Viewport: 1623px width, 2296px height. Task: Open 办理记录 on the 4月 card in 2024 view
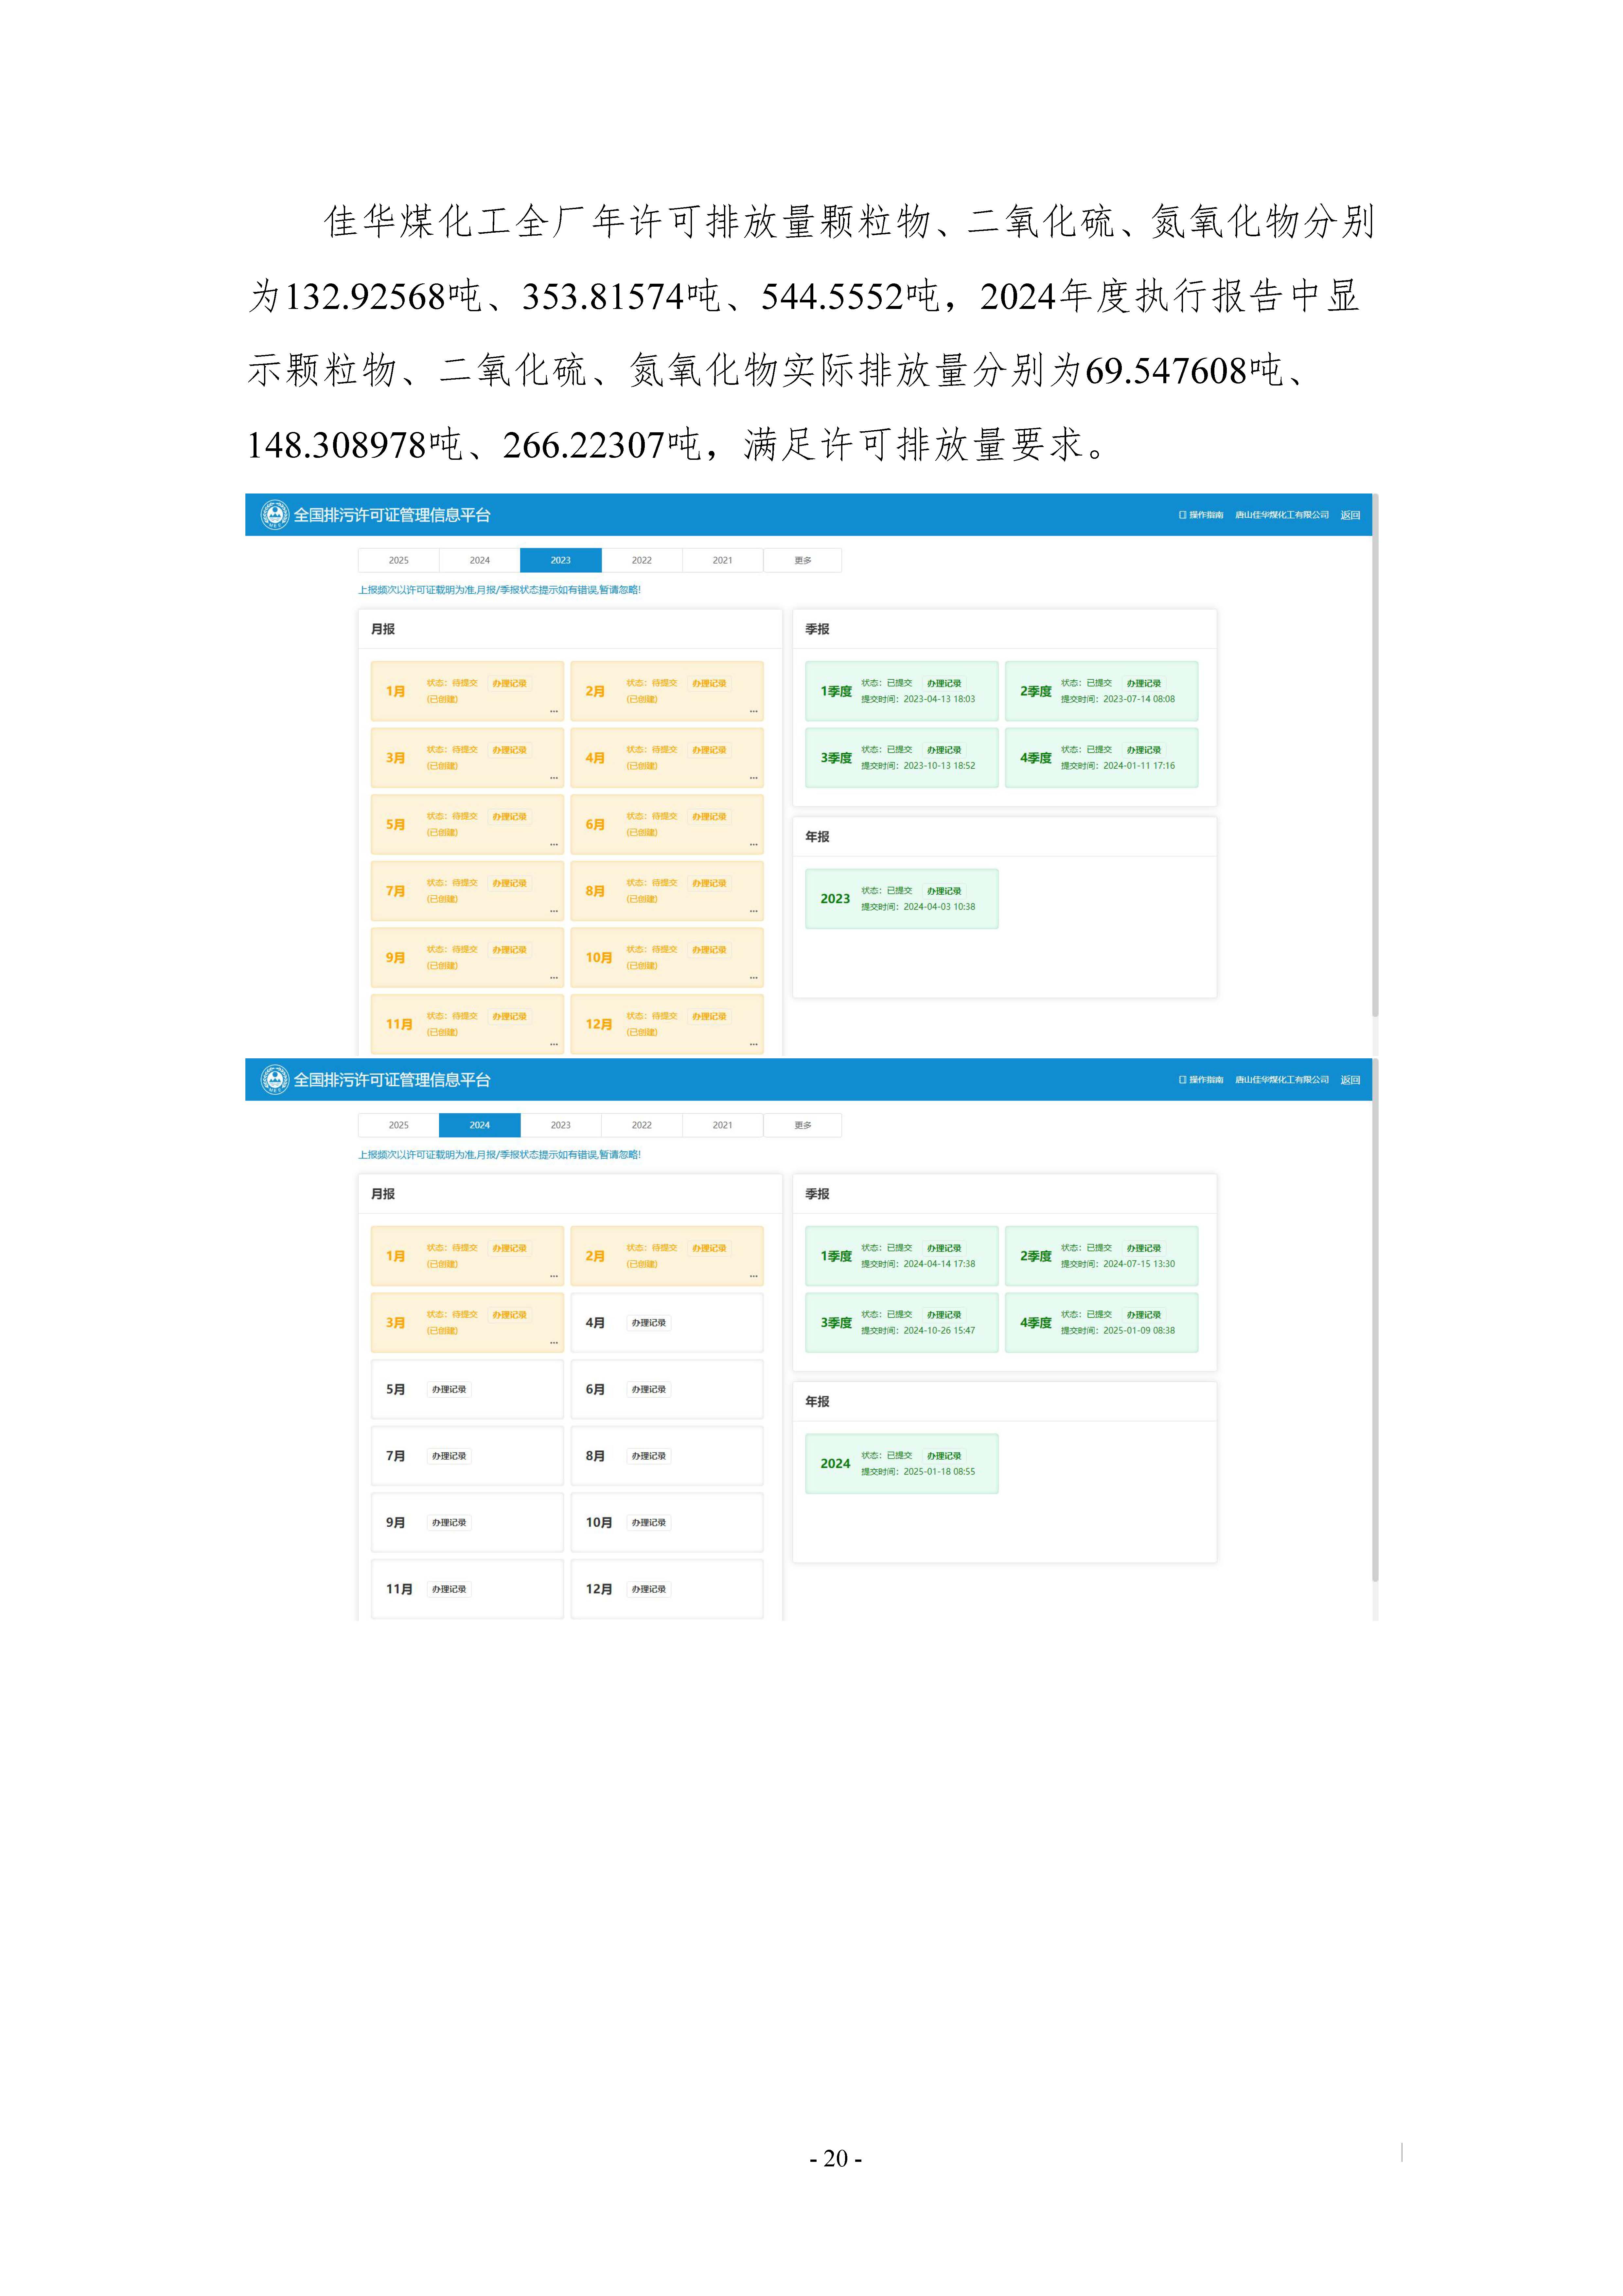649,1323
